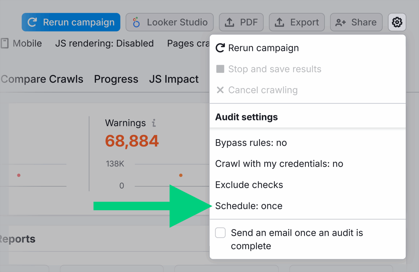Click the PDF export icon
Screen dimensions: 419x272
230,22
